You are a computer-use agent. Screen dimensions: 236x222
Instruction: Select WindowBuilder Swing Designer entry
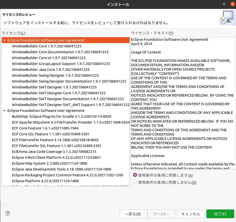coord(55,75)
